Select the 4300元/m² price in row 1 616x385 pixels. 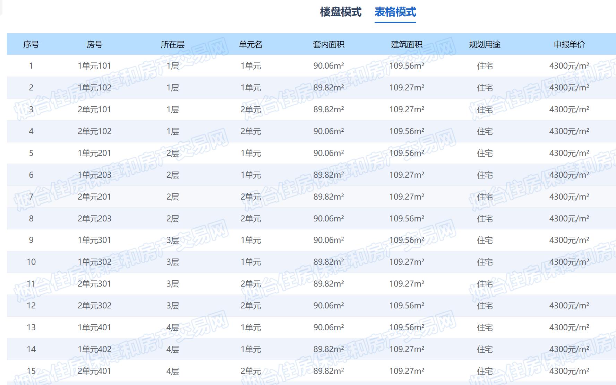[x=569, y=65]
